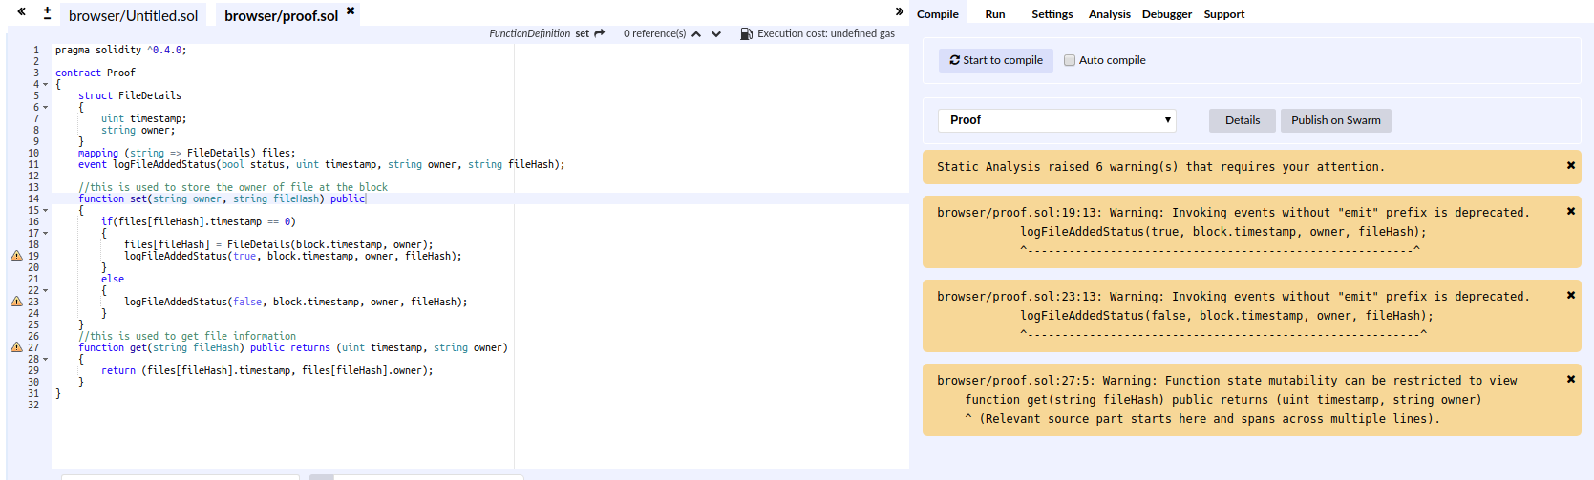This screenshot has height=480, width=1594.
Task: Dismiss the state mutability warning message
Action: 1570,380
